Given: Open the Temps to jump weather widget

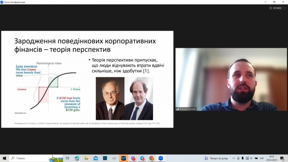Looking at the screenshot, I should [x=216, y=158].
